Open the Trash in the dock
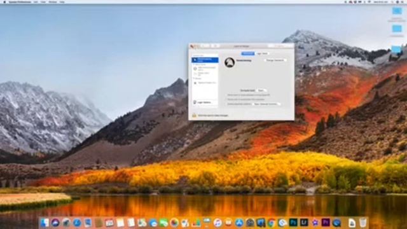 (363, 223)
